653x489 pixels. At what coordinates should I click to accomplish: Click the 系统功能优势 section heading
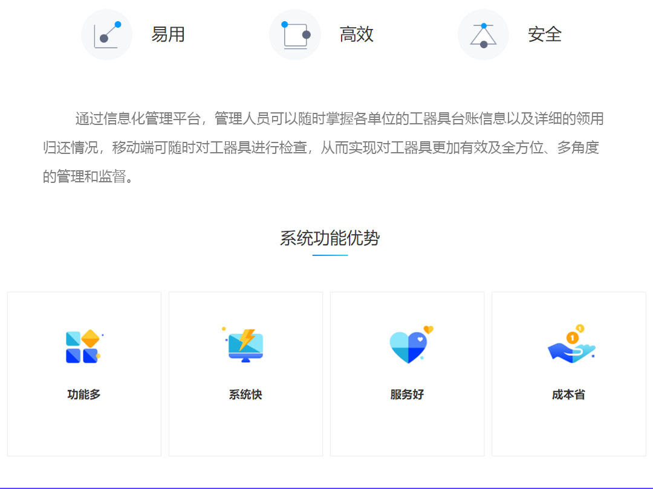(x=330, y=238)
